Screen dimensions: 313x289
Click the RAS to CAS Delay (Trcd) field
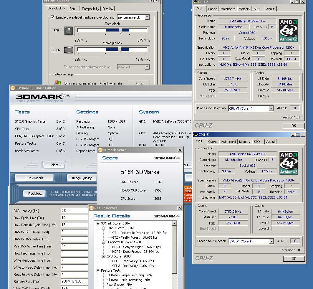click(x=74, y=232)
